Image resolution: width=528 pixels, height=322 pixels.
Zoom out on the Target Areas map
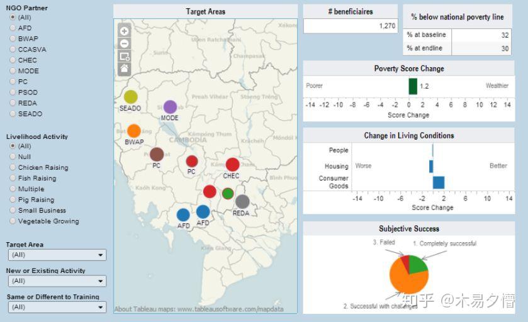coord(124,43)
